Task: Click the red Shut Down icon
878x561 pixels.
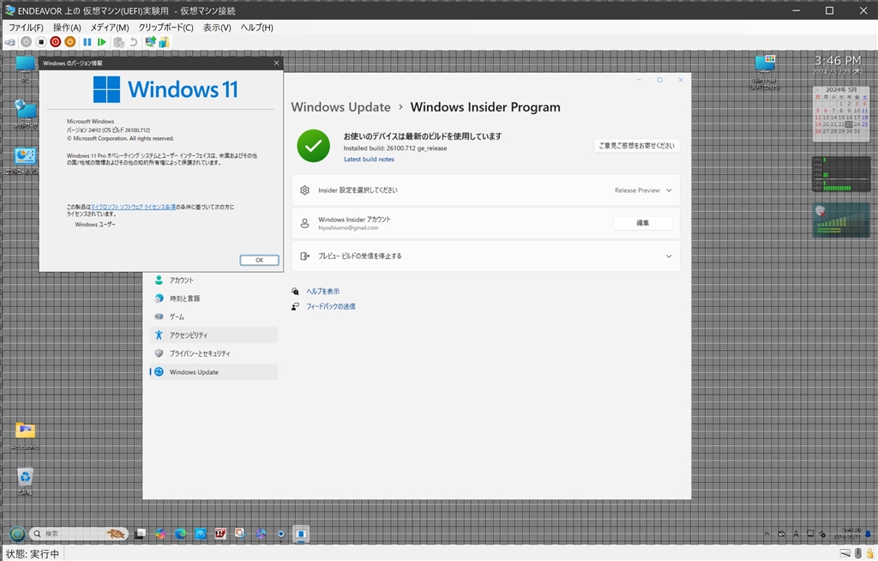Action: click(56, 42)
